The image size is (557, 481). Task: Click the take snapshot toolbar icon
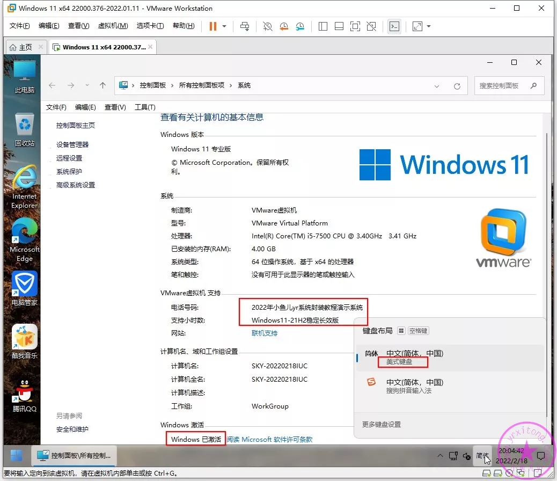pyautogui.click(x=268, y=26)
